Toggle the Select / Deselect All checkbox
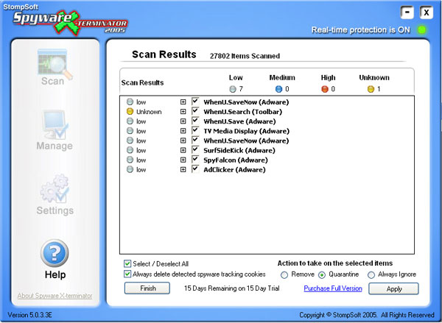This screenshot has height=323, width=442. point(127,263)
